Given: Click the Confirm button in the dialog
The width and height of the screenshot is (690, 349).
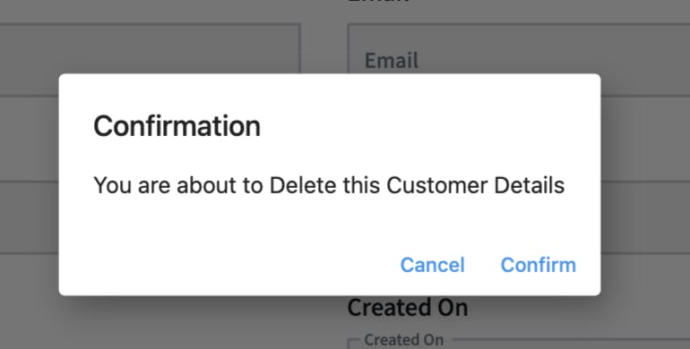Looking at the screenshot, I should click(539, 265).
